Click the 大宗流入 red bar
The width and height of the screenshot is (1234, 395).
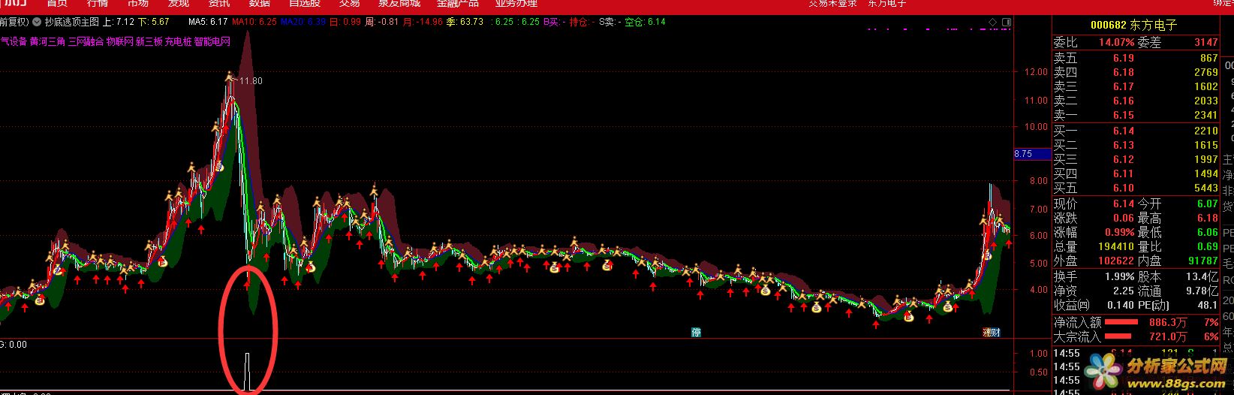[x=1118, y=337]
